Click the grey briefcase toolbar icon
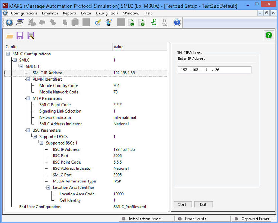 pyautogui.click(x=75, y=23)
